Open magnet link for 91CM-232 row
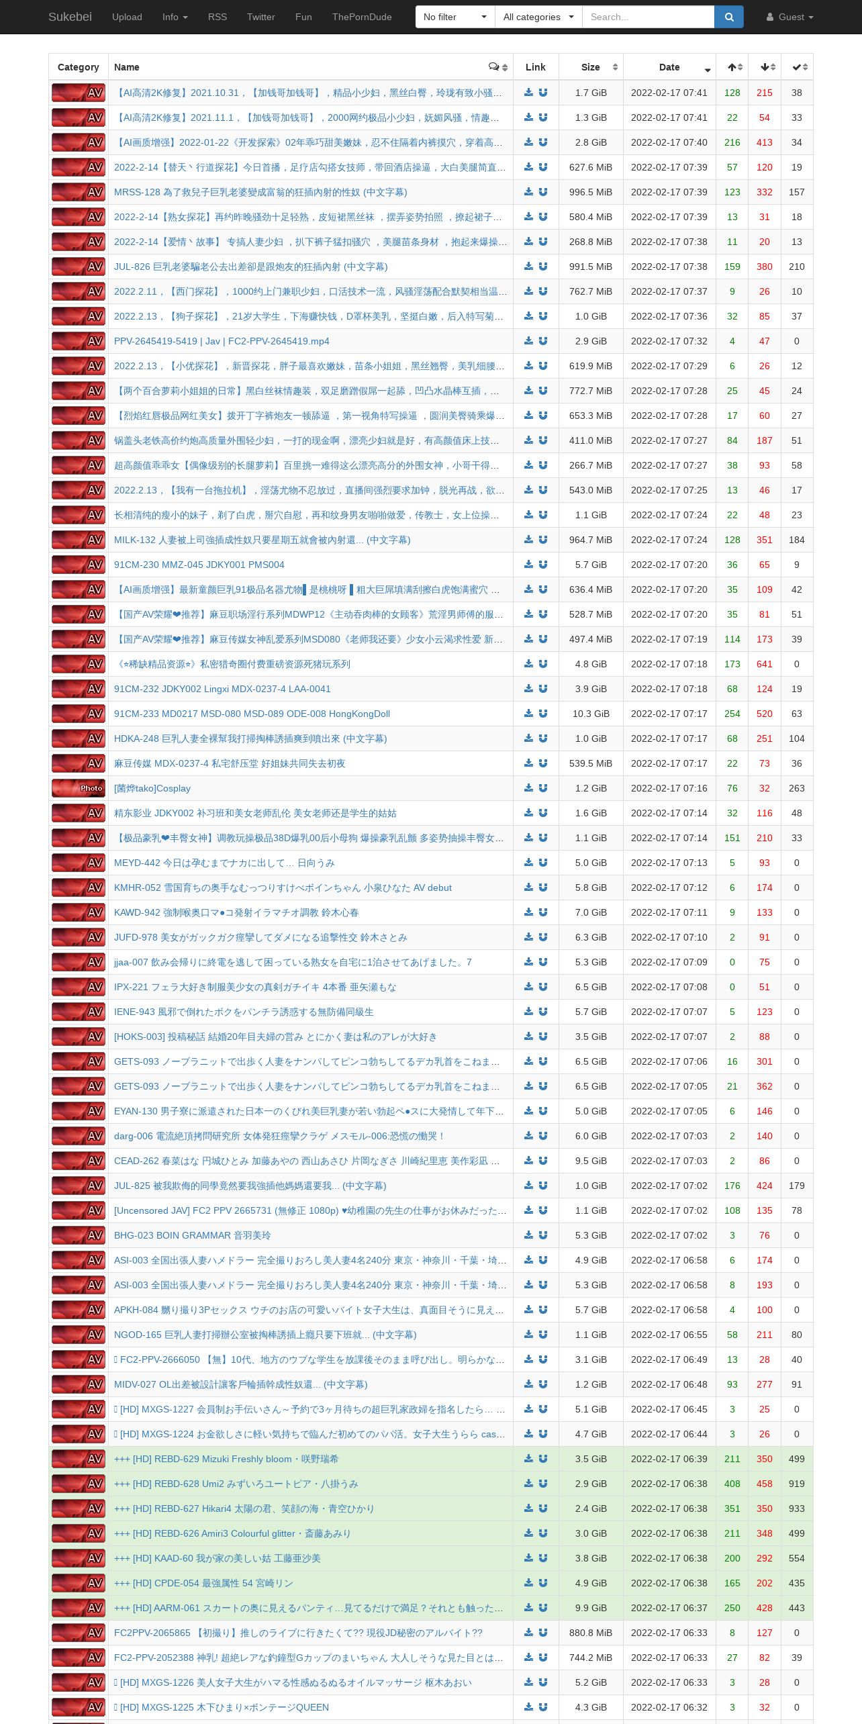The width and height of the screenshot is (862, 1724). tap(543, 689)
